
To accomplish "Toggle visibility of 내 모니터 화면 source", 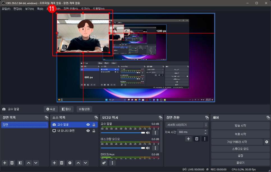I will tap(88, 131).
